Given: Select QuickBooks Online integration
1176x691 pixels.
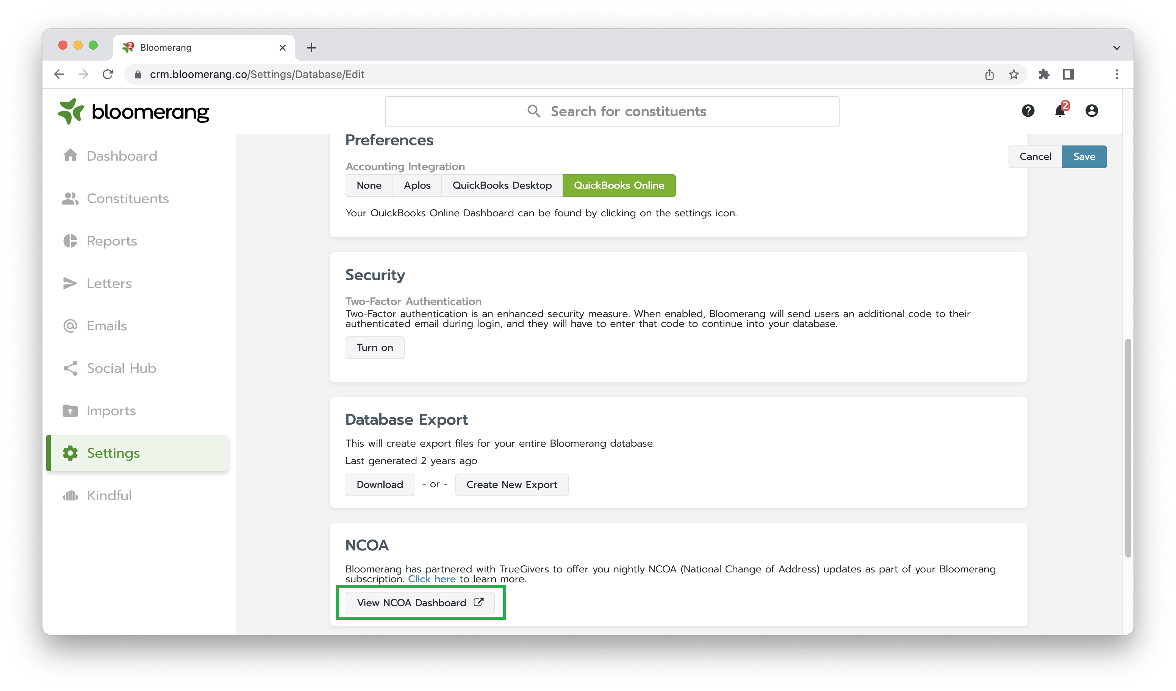Looking at the screenshot, I should coord(619,185).
